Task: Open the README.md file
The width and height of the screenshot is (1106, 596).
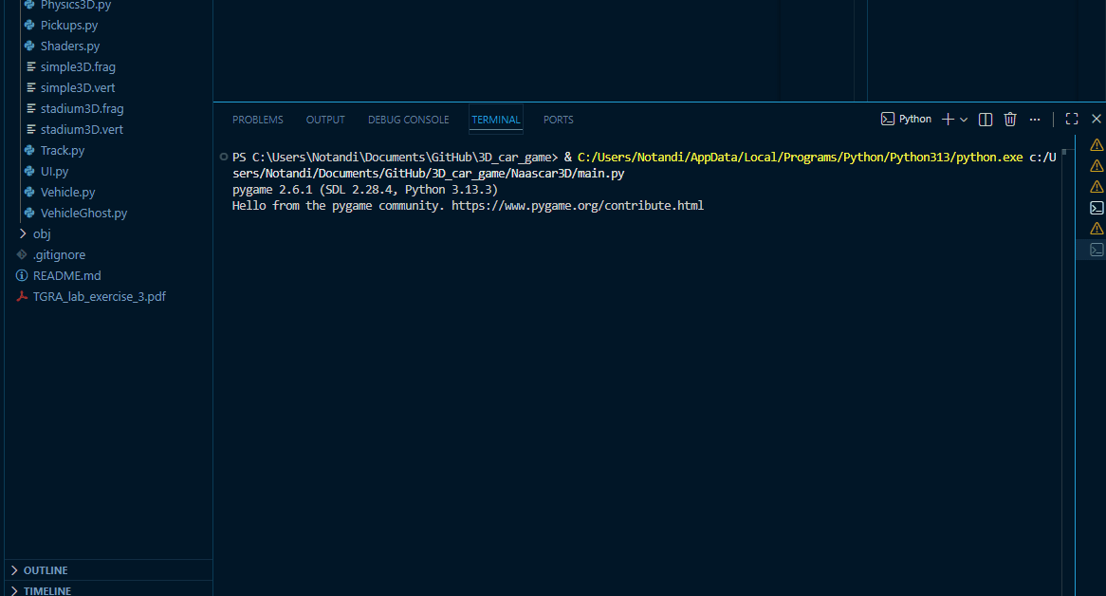Action: pos(66,275)
